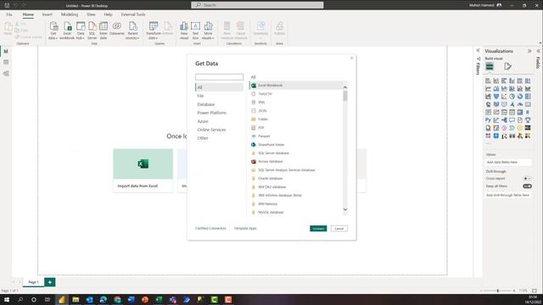Select the Format visual paintbrush icon
This screenshot has width=543, height=305.
[507, 66]
